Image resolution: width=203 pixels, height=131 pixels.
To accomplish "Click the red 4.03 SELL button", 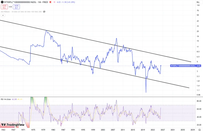I will point(4,7).
